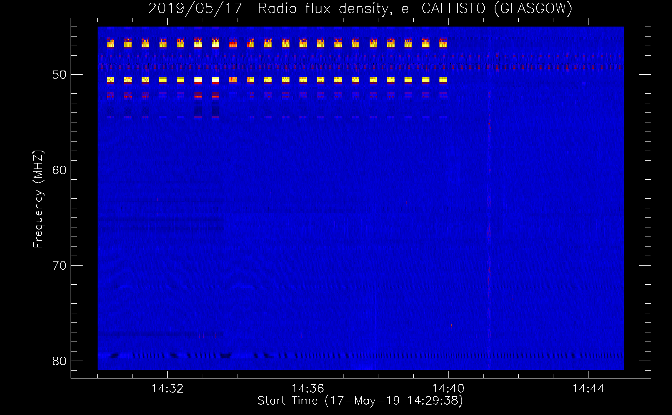Click the 14:40 time tick label

point(448,389)
